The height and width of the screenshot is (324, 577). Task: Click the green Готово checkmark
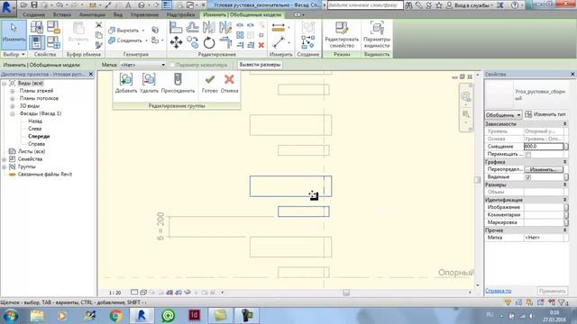210,84
